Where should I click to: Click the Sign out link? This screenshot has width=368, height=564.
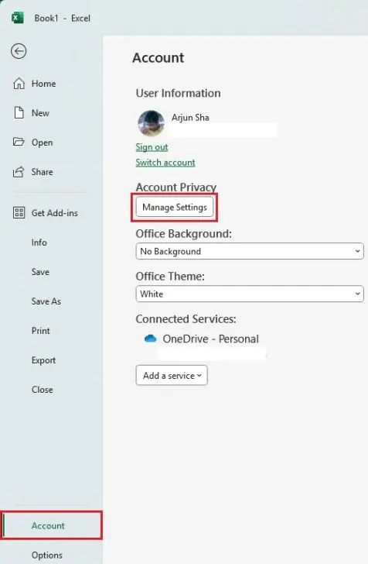152,147
